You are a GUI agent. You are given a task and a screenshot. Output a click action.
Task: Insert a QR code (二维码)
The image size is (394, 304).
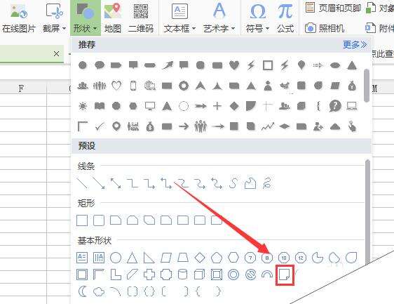[x=141, y=18]
